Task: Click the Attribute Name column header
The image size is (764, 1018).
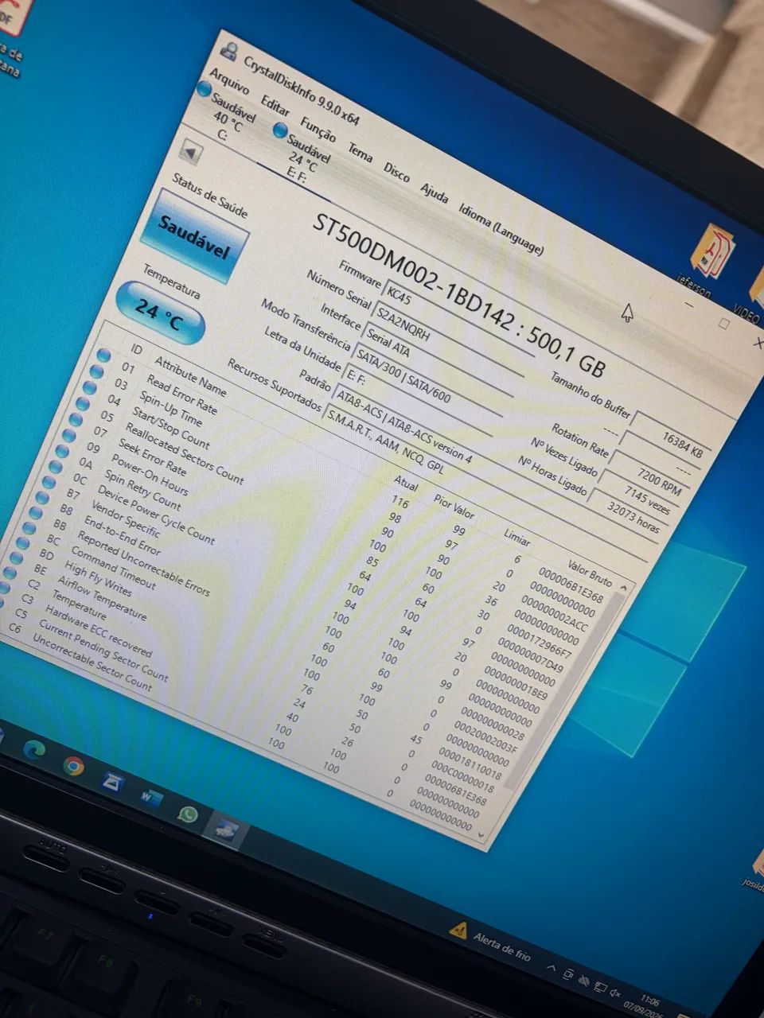Action: tap(189, 377)
